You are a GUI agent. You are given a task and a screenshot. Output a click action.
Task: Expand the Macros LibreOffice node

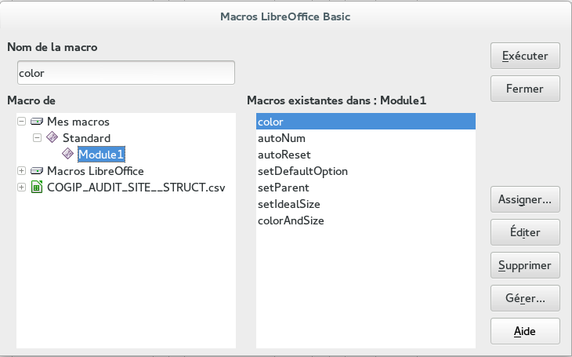click(x=21, y=170)
